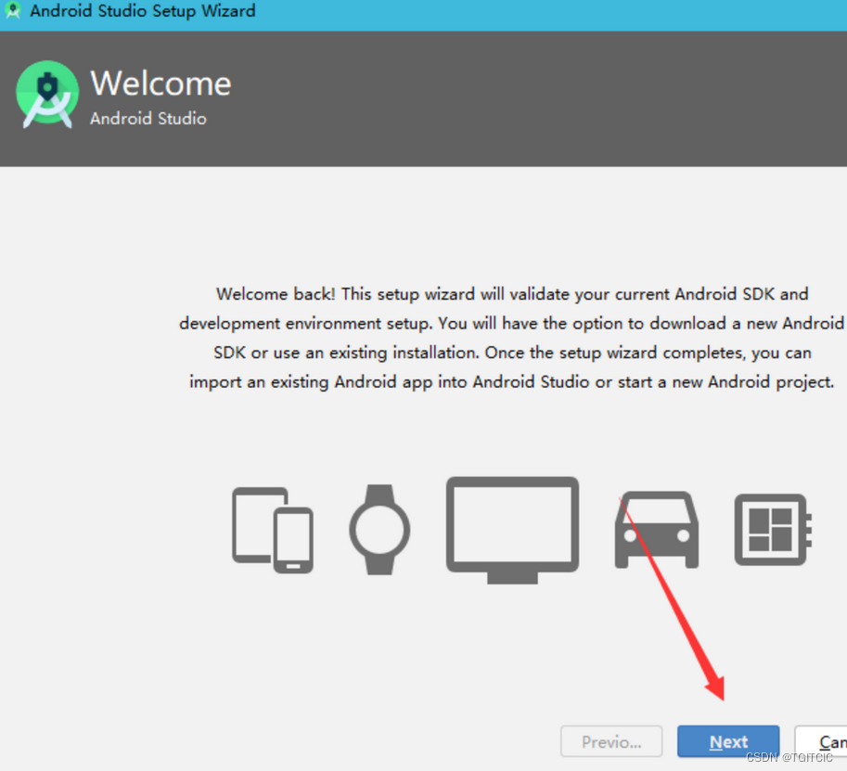The image size is (847, 771).
Task: Click the car Android Auto icon
Action: pos(656,530)
